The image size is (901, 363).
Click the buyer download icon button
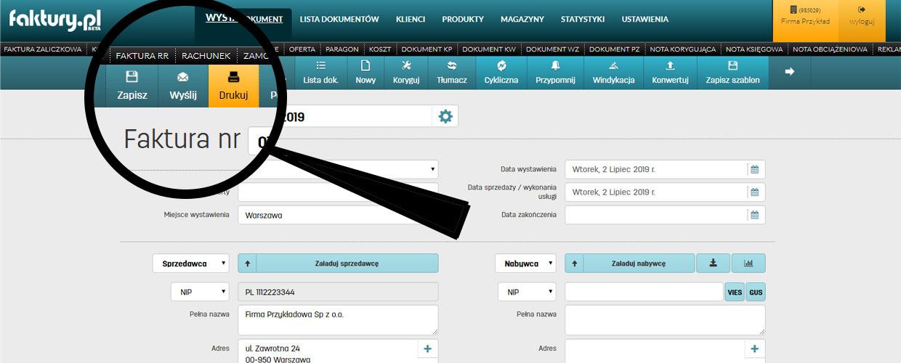712,264
